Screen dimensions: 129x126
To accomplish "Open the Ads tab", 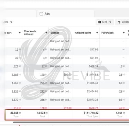I will point(66,14).
